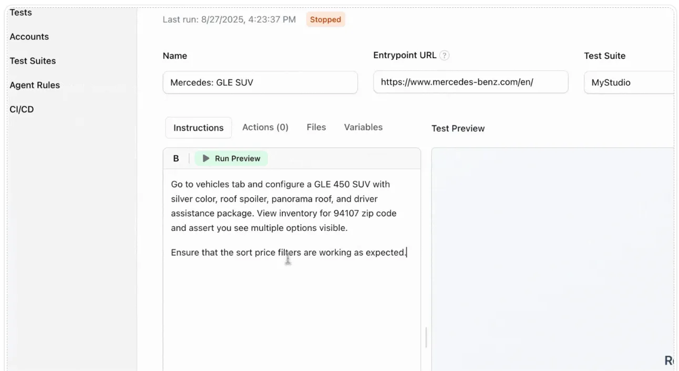Navigate to Test Suites in sidebar
Image resolution: width=679 pixels, height=371 pixels.
pyautogui.click(x=33, y=61)
